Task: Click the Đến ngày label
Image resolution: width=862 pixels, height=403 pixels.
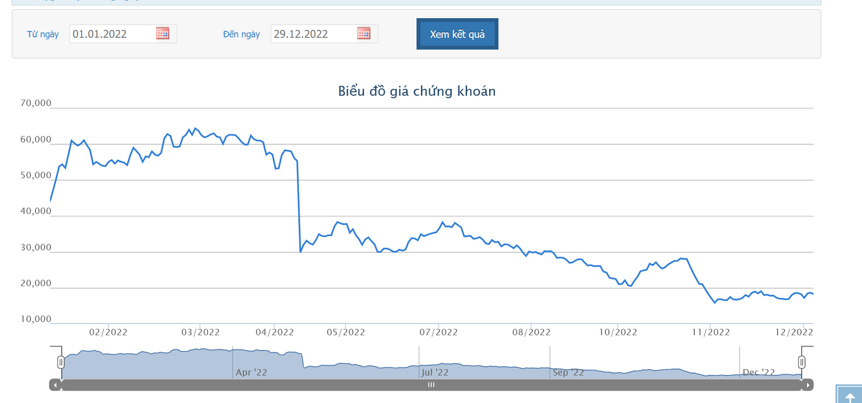Action: tap(241, 34)
